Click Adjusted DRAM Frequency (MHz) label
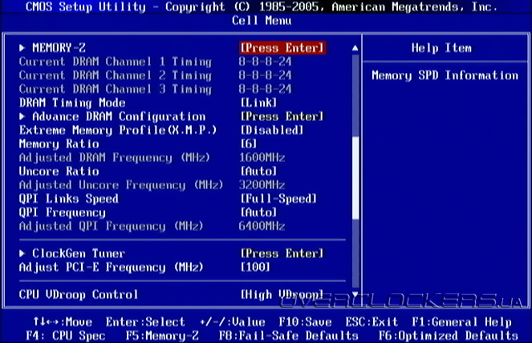 click(115, 158)
